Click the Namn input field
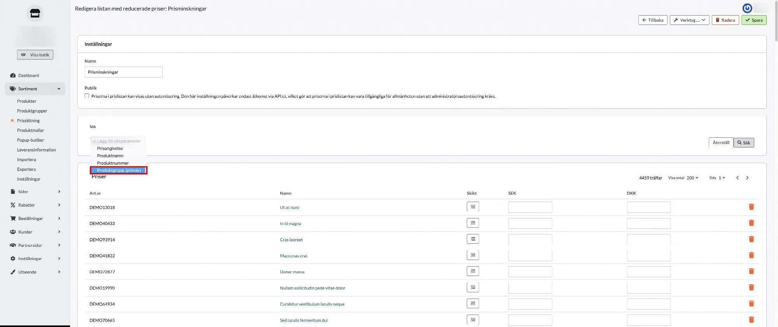This screenshot has width=778, height=327. 123,72
